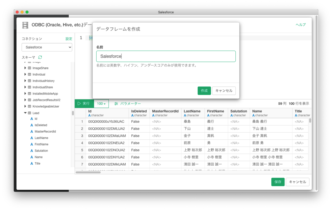Click the character type icon beside LastName in schema tree
The width and height of the screenshot is (332, 210).
(32, 138)
